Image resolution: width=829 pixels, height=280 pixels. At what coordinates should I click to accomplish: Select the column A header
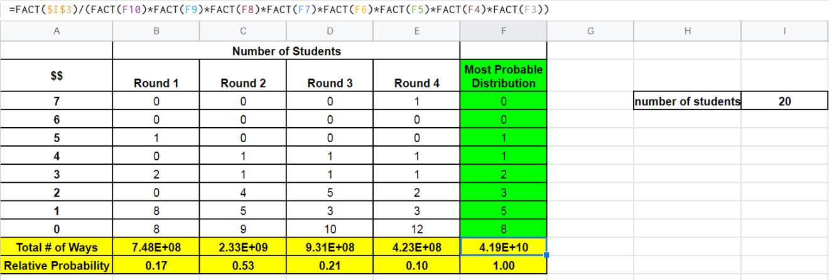point(57,32)
